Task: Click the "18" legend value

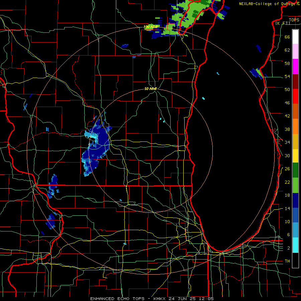Action: point(287,195)
